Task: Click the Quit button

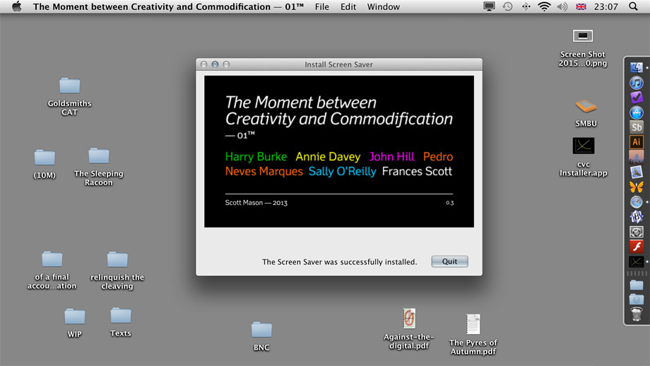Action: [449, 261]
